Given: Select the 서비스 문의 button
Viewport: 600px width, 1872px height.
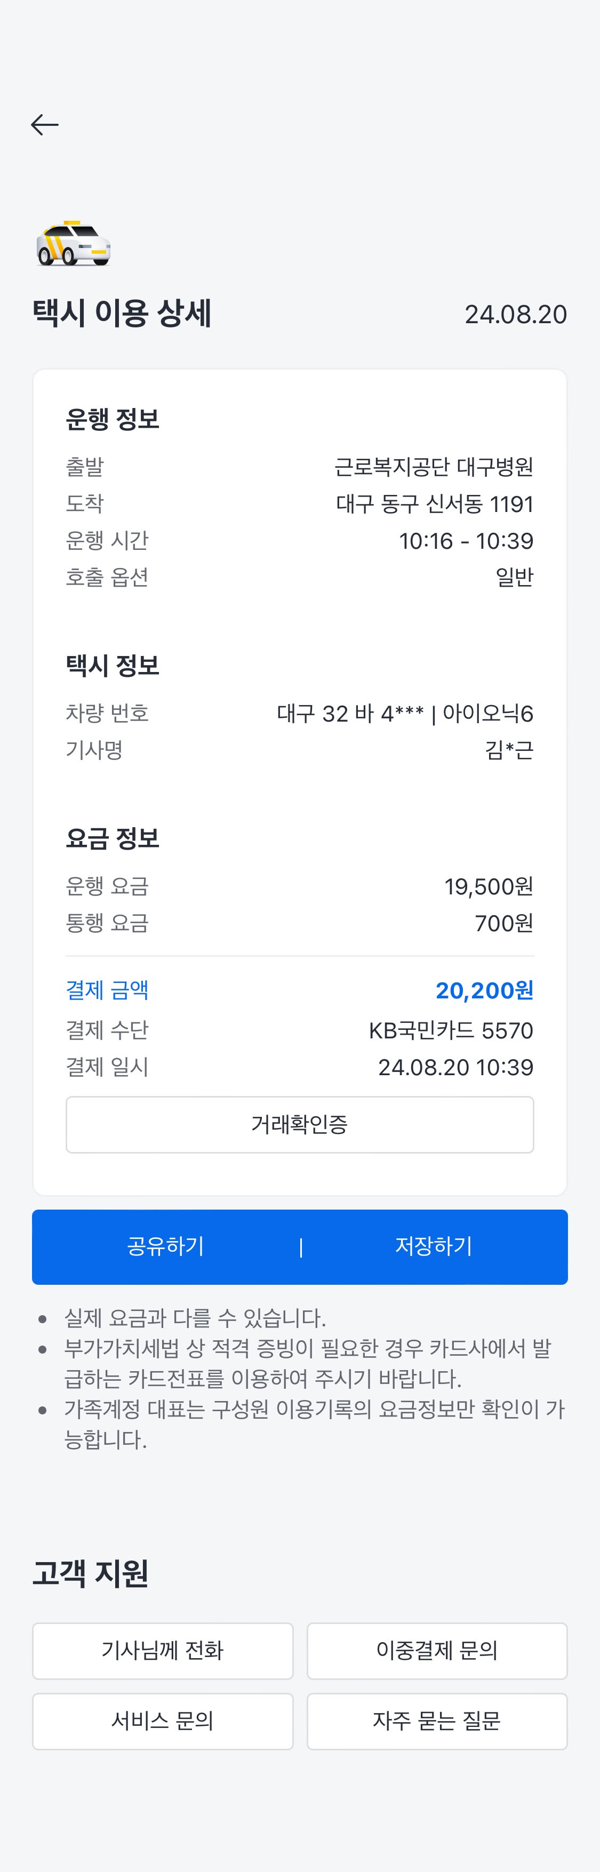Looking at the screenshot, I should coord(163,1721).
